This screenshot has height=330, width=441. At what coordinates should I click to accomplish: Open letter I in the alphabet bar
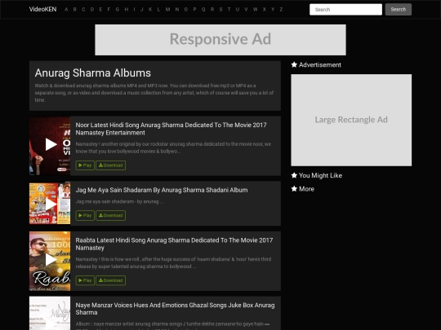(x=134, y=9)
